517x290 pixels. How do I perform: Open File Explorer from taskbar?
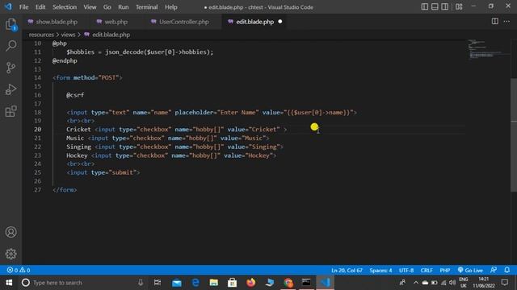[213, 283]
